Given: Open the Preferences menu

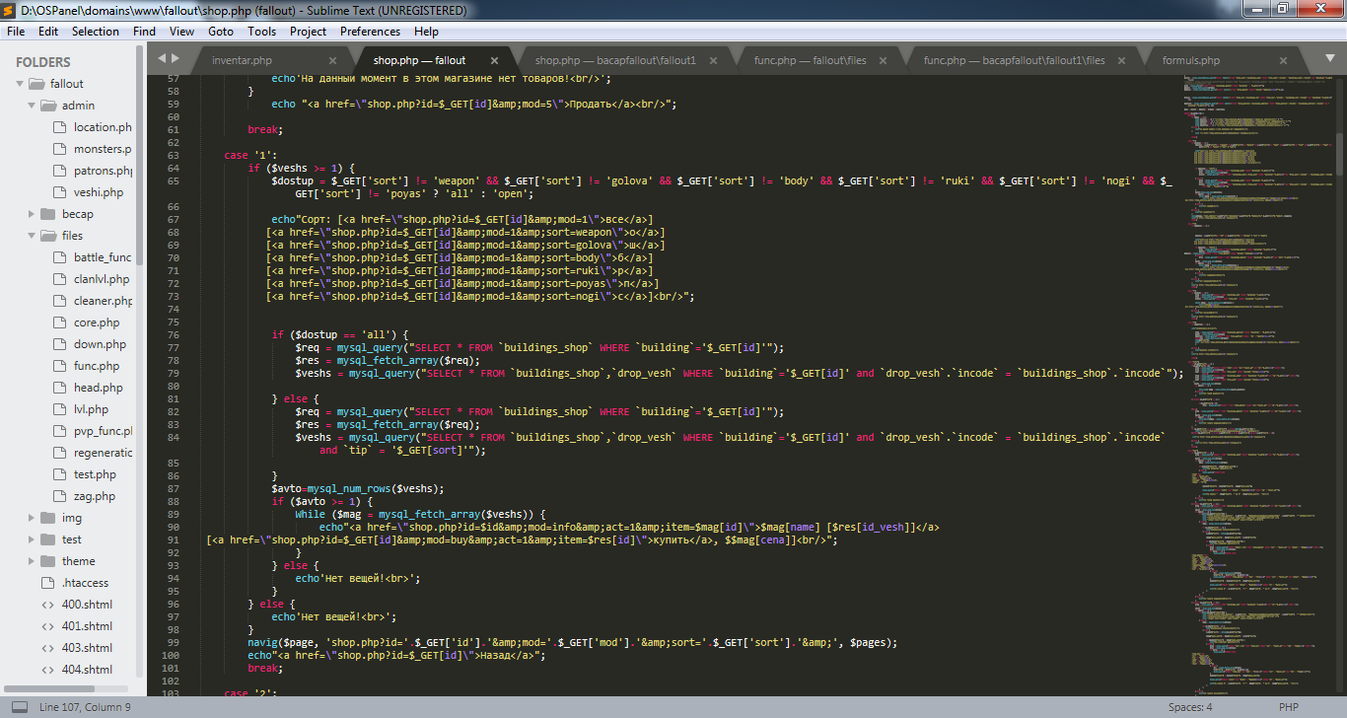Looking at the screenshot, I should pyautogui.click(x=370, y=32).
